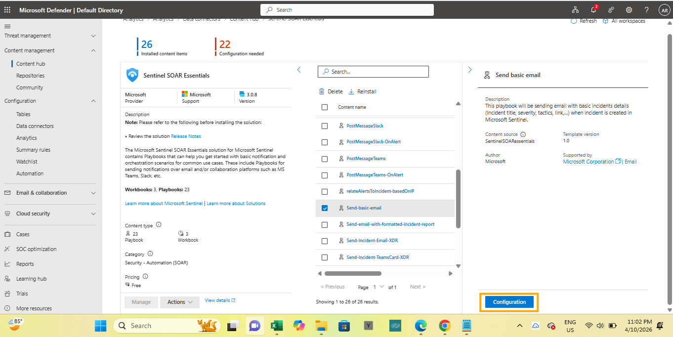
Task: Open Data connectors in the sidebar
Action: 35,126
